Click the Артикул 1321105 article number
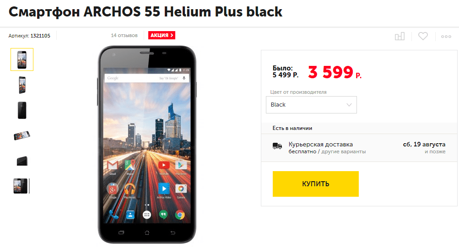 29,36
